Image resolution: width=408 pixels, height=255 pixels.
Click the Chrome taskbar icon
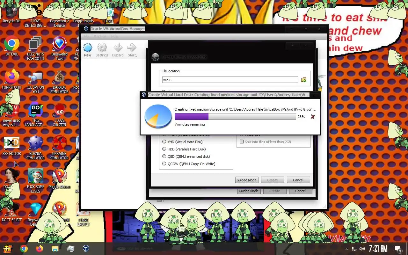(x=24, y=249)
